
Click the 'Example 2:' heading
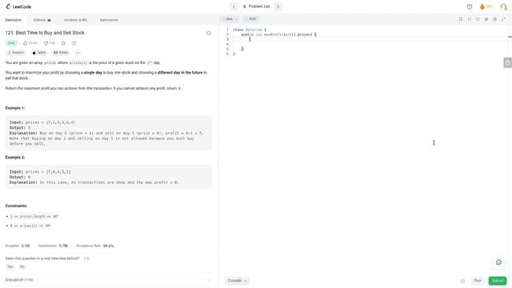click(15, 158)
